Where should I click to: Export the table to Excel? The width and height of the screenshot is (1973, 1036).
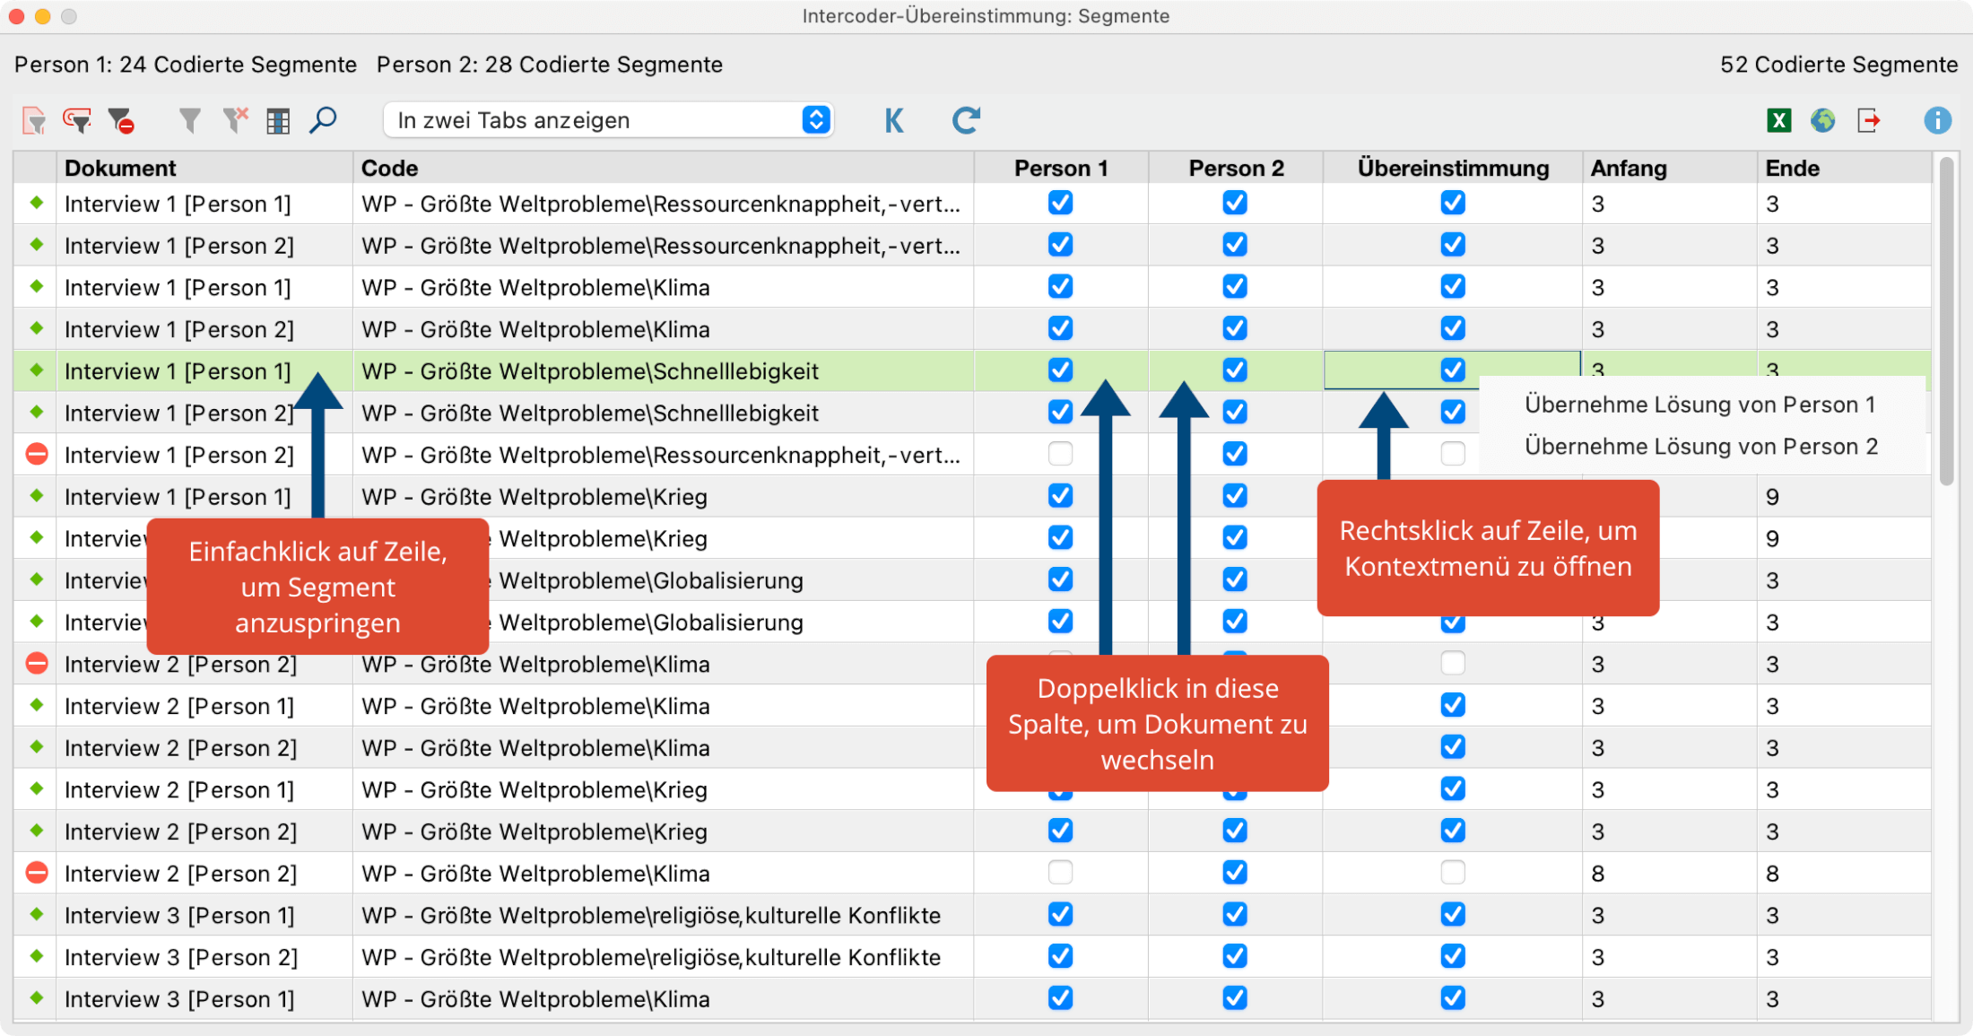coord(1779,120)
